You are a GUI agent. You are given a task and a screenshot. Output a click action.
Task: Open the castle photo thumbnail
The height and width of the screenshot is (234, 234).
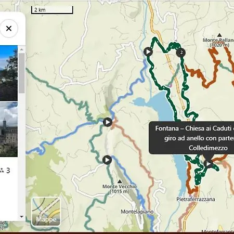[x=9, y=129]
